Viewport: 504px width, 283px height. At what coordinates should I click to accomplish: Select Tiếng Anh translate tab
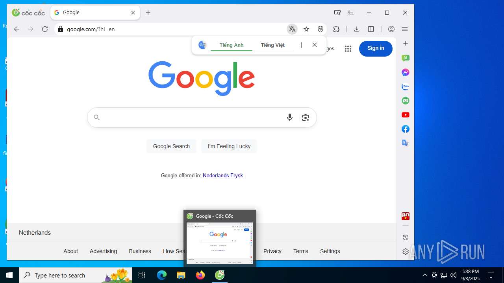tap(232, 45)
